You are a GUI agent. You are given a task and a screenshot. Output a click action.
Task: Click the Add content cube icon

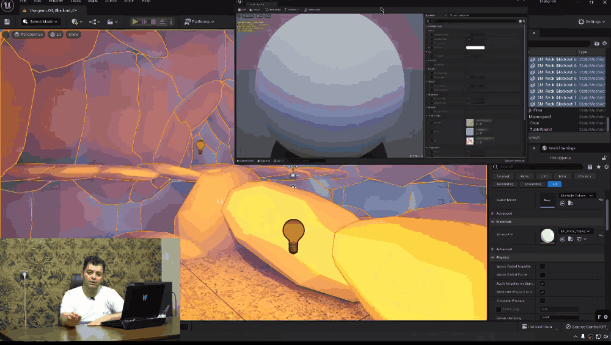click(x=75, y=22)
